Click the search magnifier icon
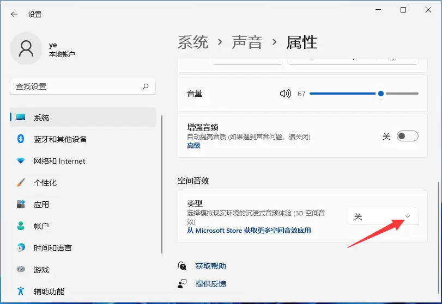The width and height of the screenshot is (442, 304). tap(146, 86)
